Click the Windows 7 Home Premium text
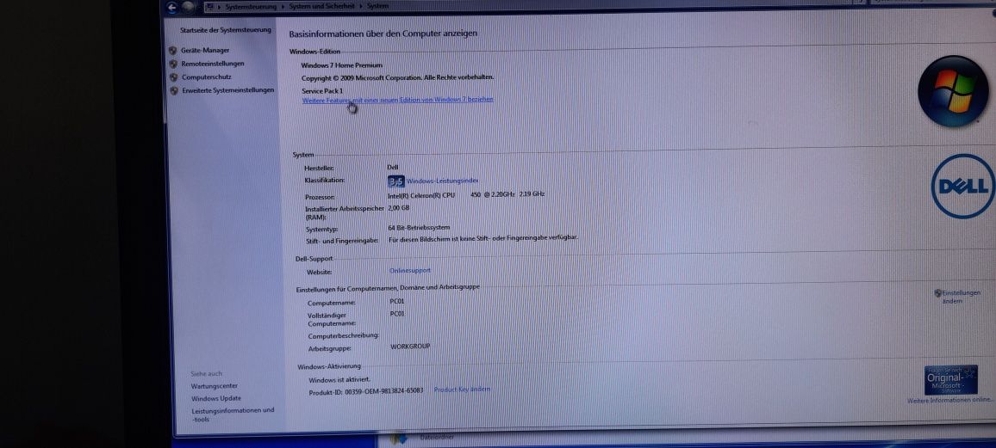The image size is (996, 448). tap(342, 65)
